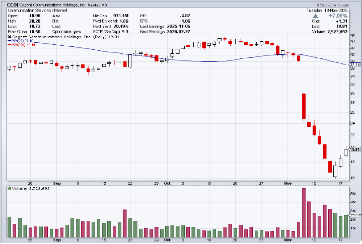Select the Low value 18.72
Screen dimensions: 362x244
tap(35, 26)
